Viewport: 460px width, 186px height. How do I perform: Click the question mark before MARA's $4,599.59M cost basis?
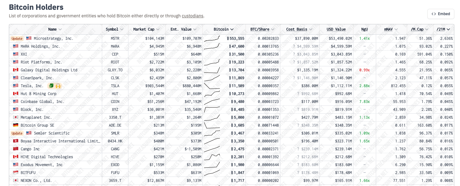coord(294,46)
